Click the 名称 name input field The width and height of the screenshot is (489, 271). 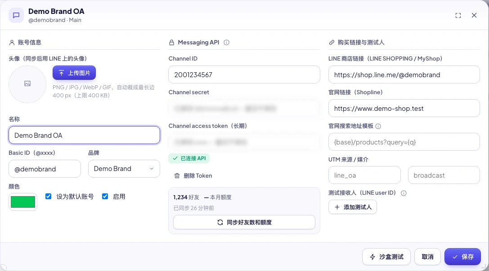coord(84,135)
